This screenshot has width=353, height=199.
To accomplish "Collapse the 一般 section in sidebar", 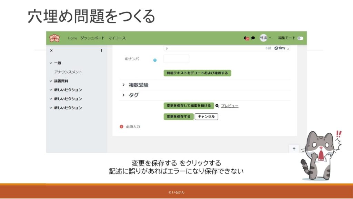I will pyautogui.click(x=51, y=63).
